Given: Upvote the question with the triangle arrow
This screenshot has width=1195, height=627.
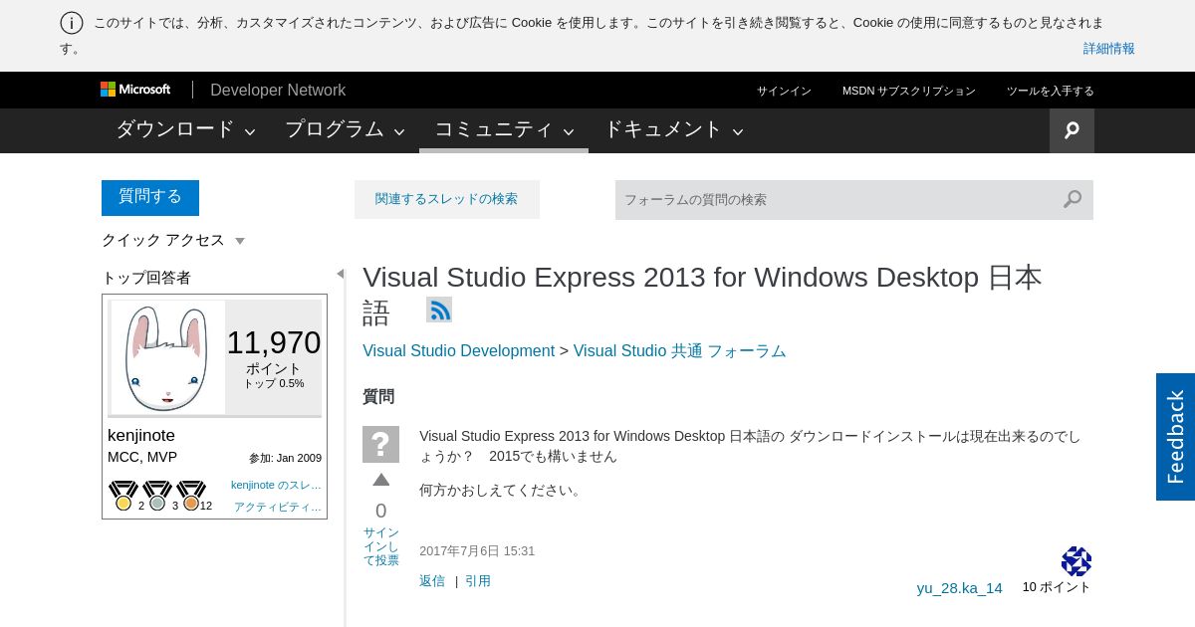Looking at the screenshot, I should 380,481.
